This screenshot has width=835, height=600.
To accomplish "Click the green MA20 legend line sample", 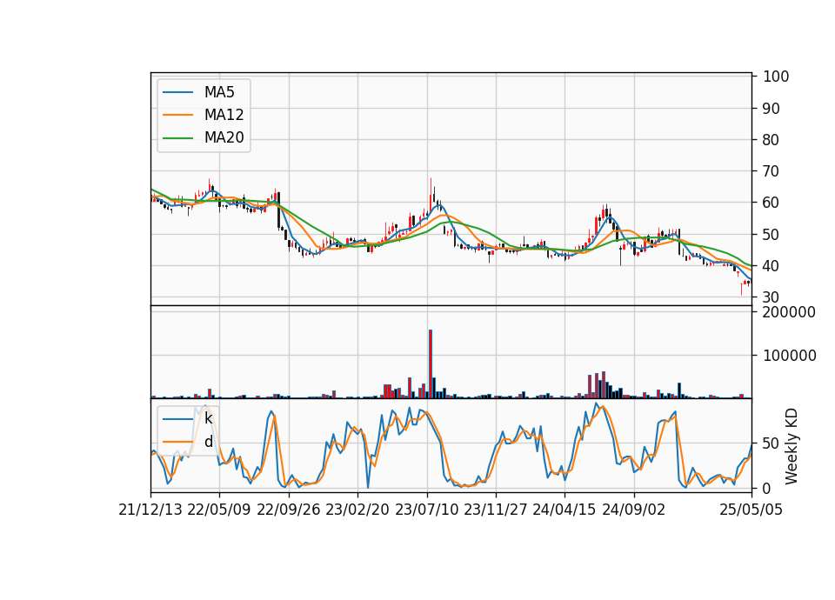I will click(x=177, y=138).
